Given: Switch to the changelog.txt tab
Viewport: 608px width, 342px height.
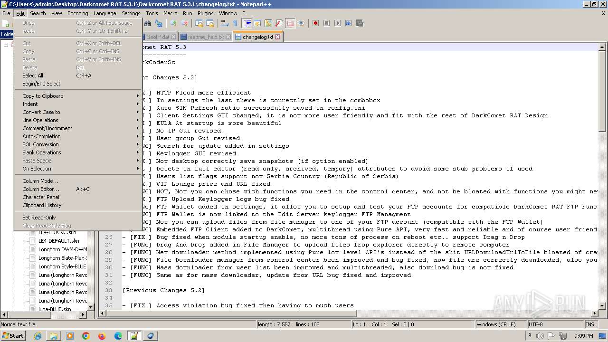Looking at the screenshot, I should click(x=258, y=37).
